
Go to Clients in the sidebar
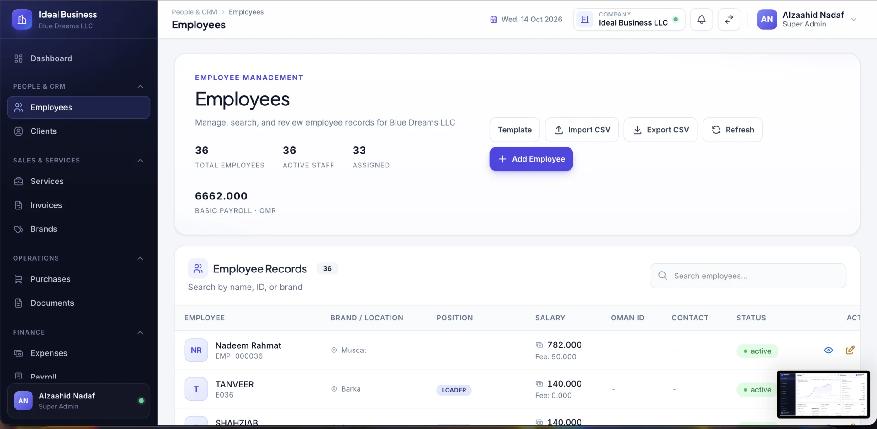click(79, 131)
